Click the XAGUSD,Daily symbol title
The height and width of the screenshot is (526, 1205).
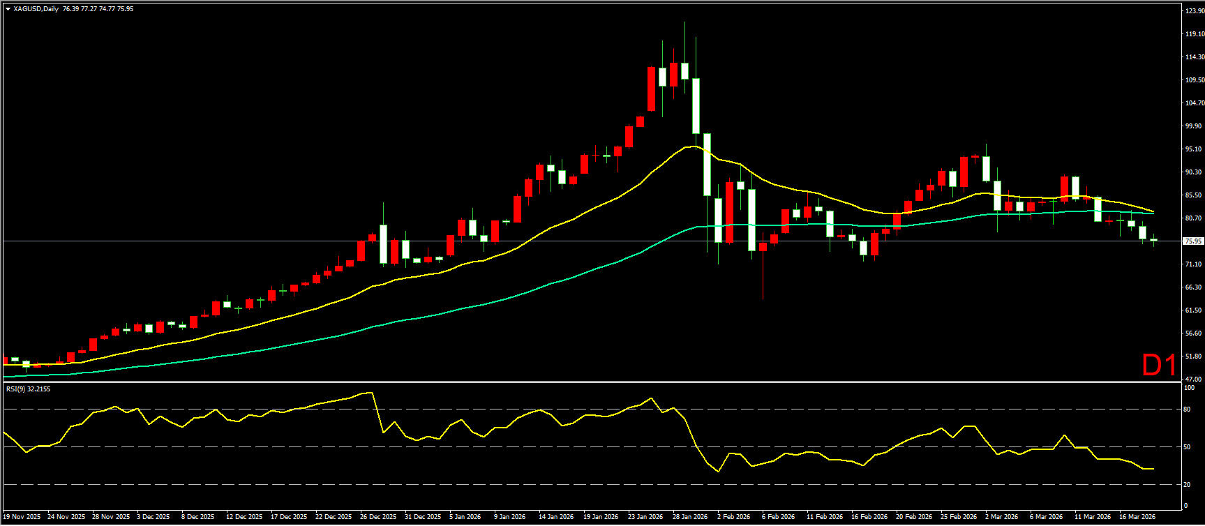tap(36, 9)
